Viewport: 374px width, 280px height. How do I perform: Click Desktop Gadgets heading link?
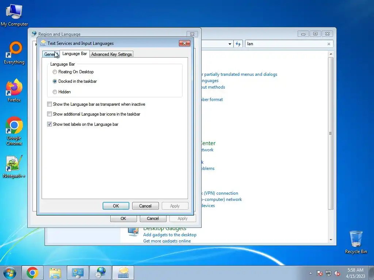click(x=165, y=229)
